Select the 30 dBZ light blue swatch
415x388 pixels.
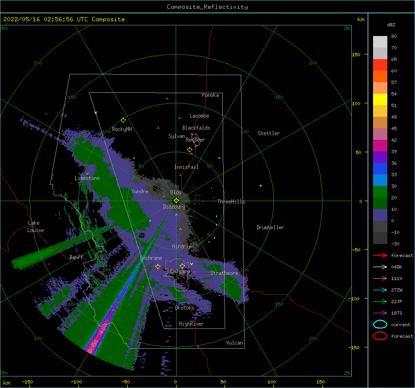(380, 180)
